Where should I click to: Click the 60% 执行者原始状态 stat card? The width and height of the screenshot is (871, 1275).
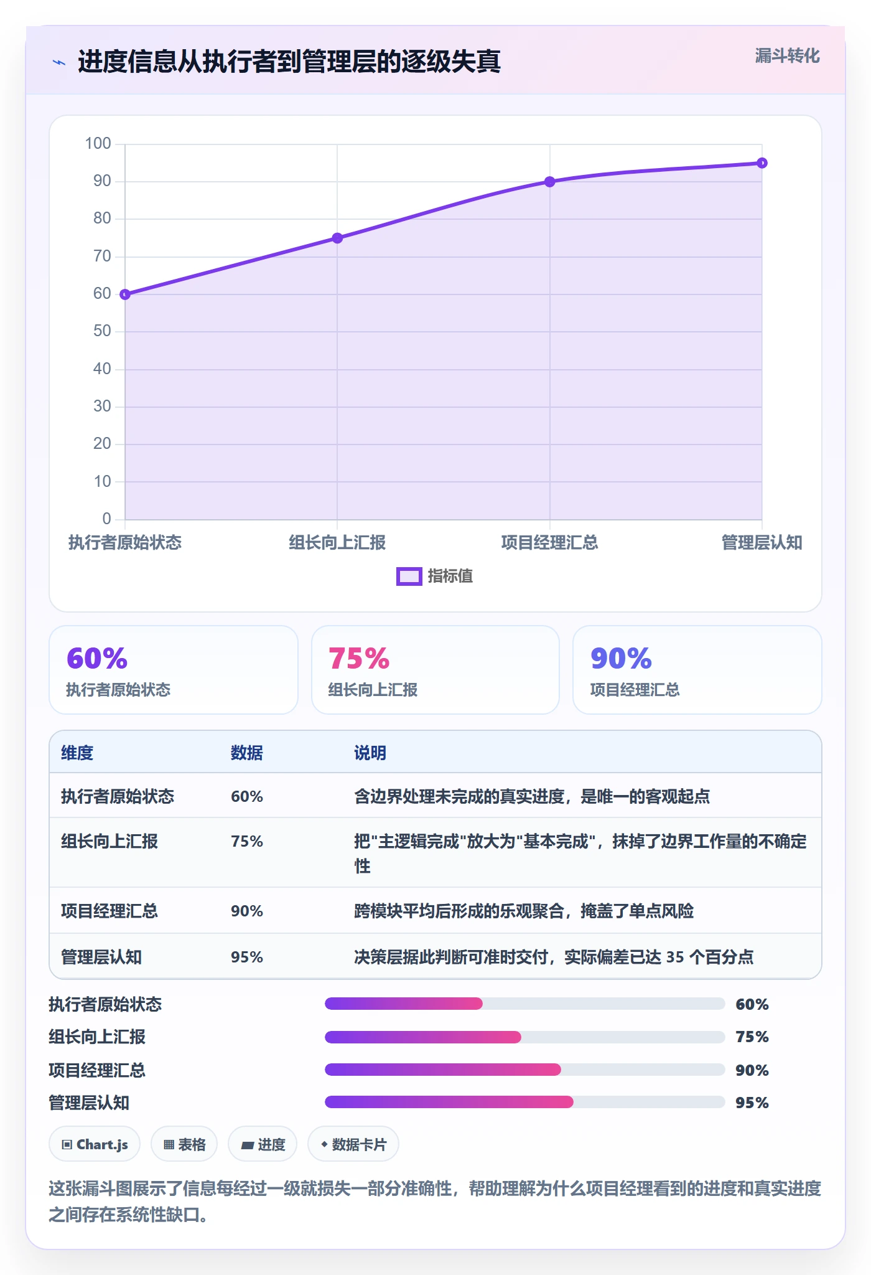174,670
